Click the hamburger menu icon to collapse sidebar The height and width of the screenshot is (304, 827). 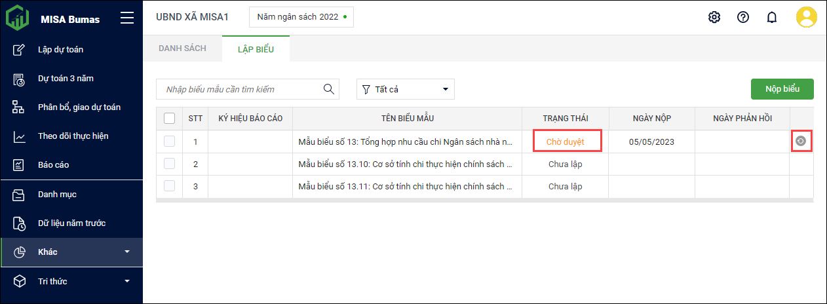click(x=127, y=18)
